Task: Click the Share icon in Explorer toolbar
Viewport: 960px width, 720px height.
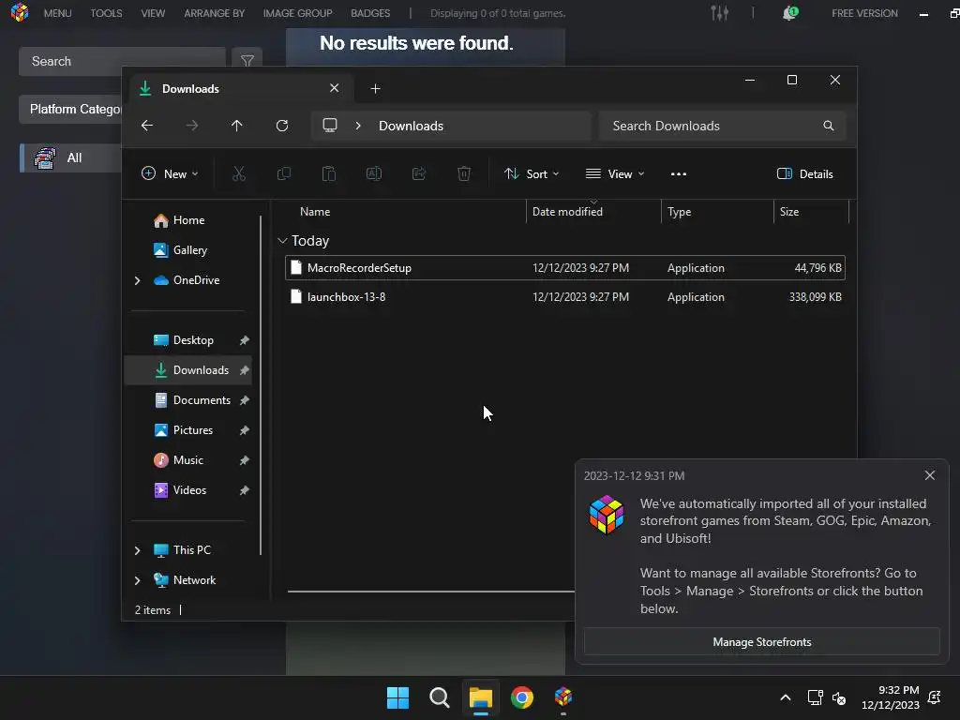Action: coord(419,173)
